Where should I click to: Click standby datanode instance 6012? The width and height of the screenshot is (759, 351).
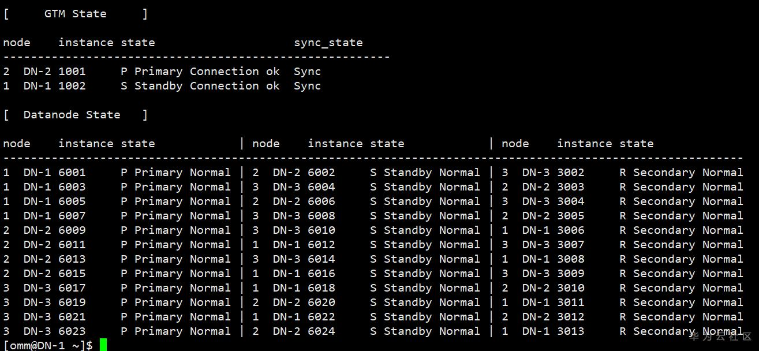pos(321,245)
